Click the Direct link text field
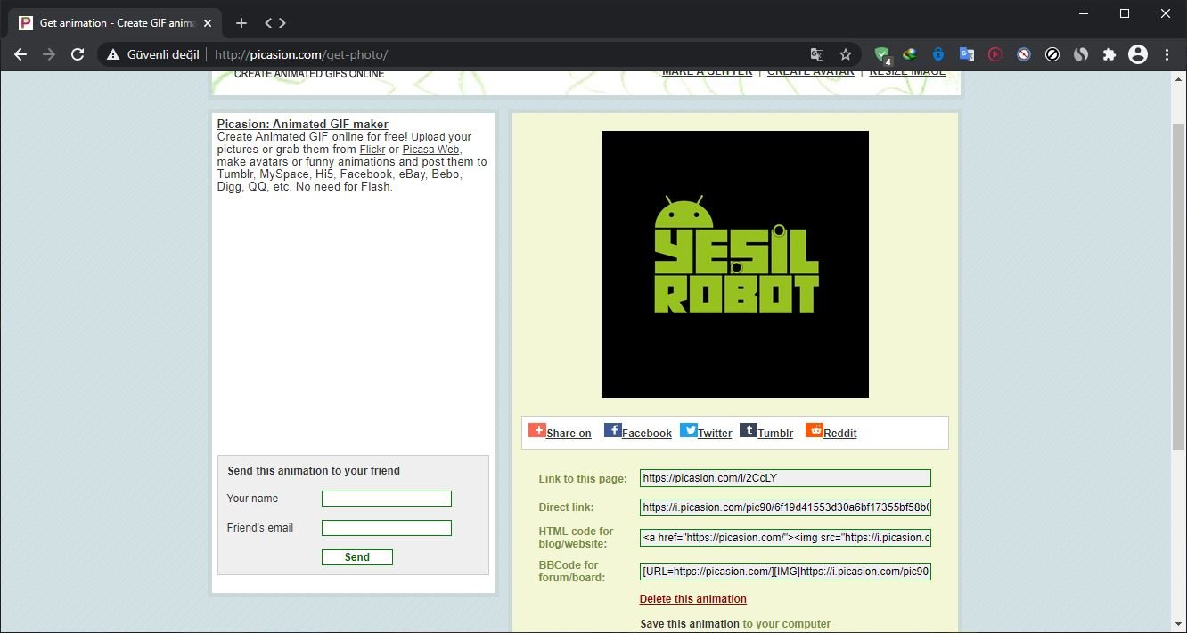 click(784, 507)
